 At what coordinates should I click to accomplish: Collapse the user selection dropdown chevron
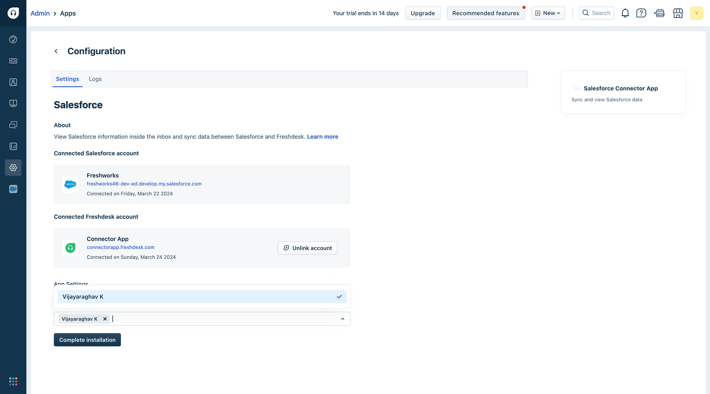tap(342, 319)
